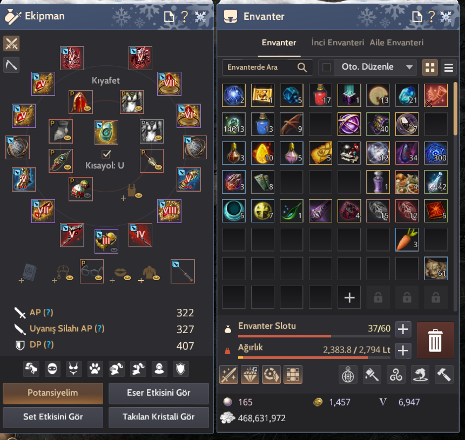Open the Ekipman help question mark
Image resolution: width=465 pixels, height=440 pixels.
pos(185,17)
